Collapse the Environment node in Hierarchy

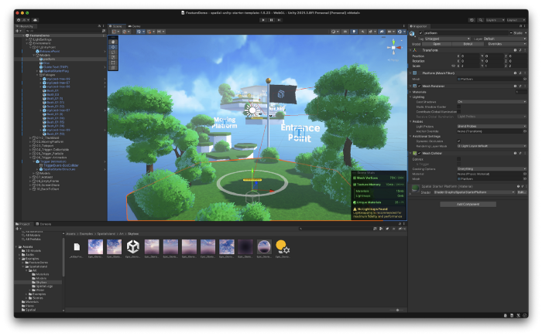tap(27, 43)
